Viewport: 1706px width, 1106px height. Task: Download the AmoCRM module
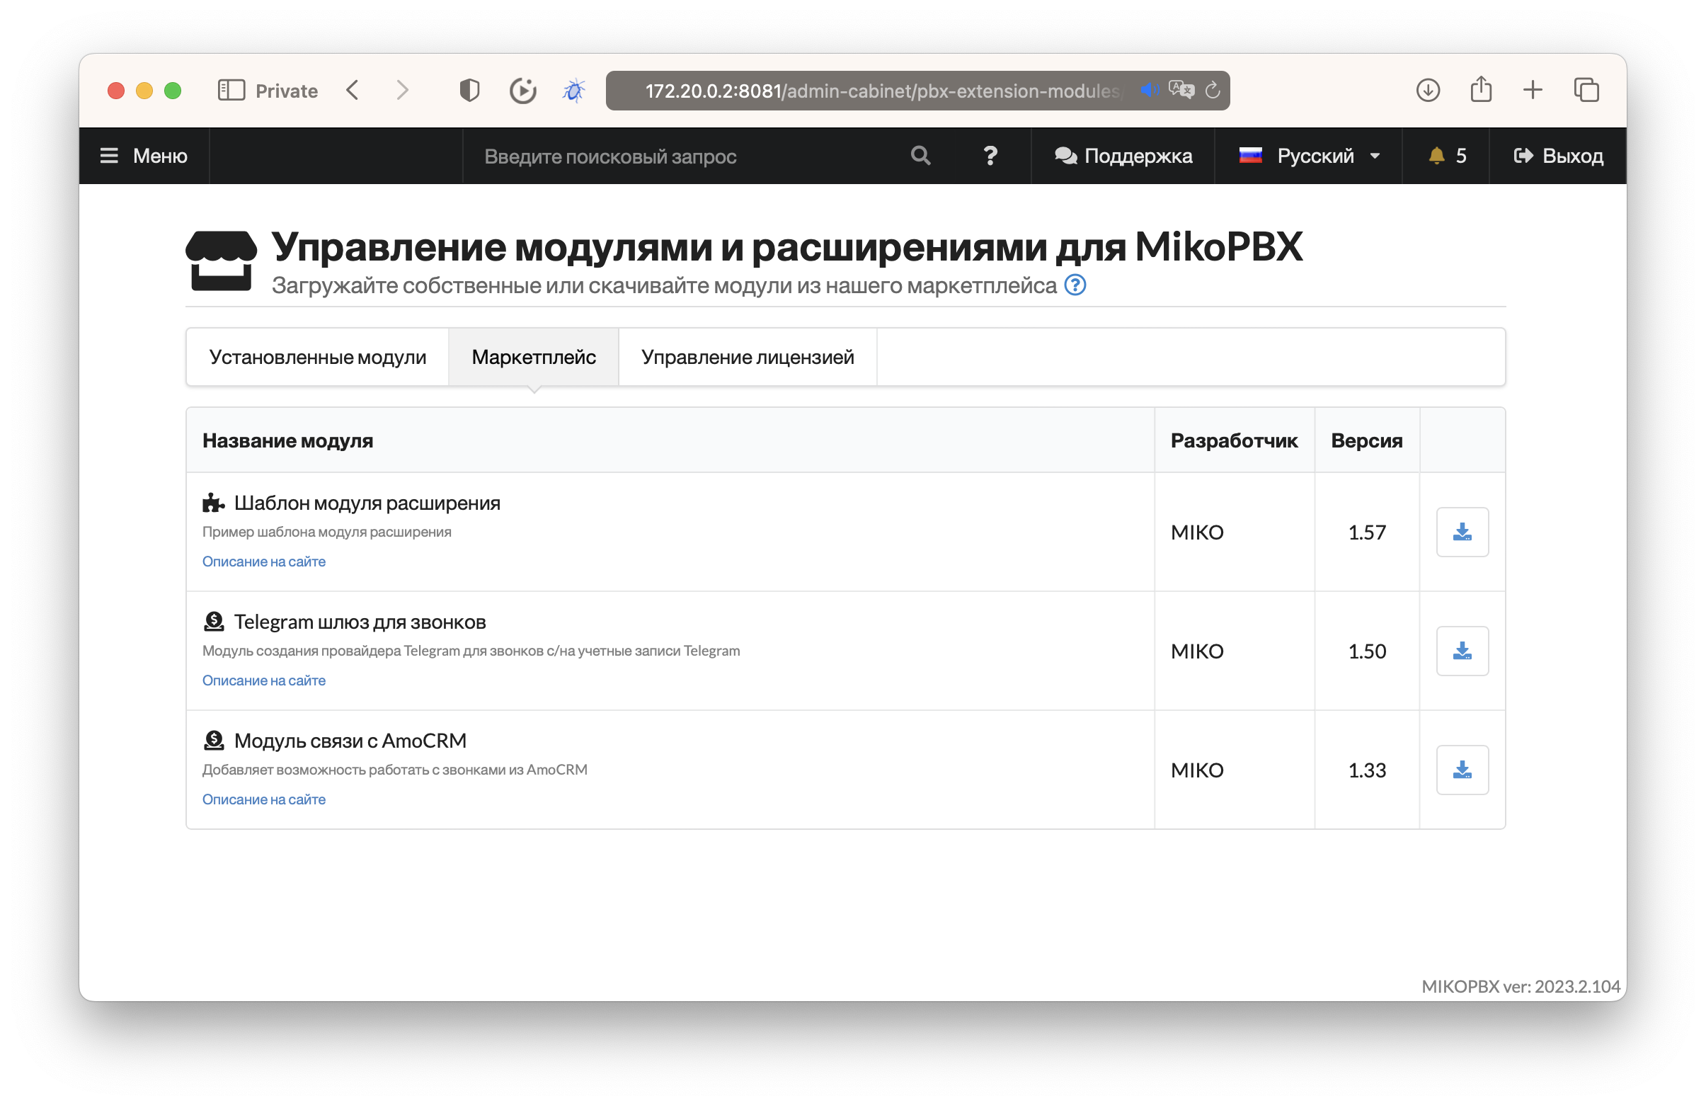click(1462, 770)
